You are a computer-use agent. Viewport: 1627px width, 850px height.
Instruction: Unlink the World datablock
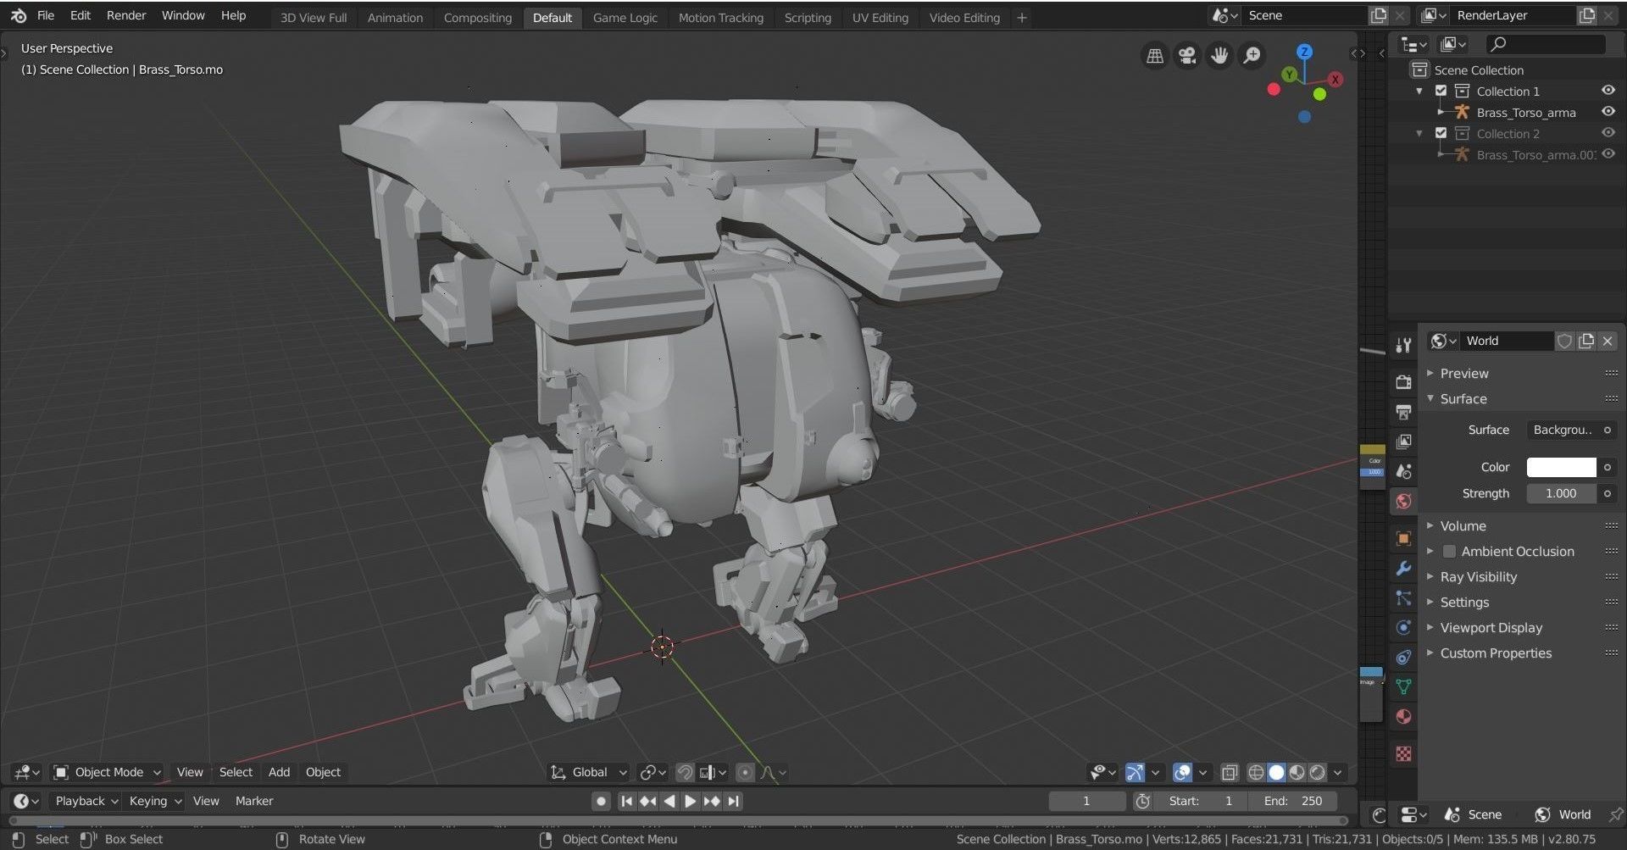pos(1607,341)
